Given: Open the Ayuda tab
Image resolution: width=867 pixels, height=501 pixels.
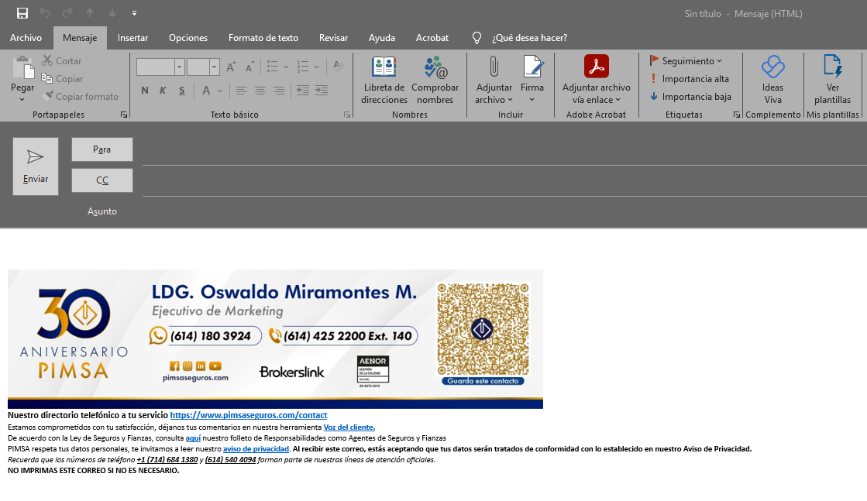Looking at the screenshot, I should coord(381,38).
